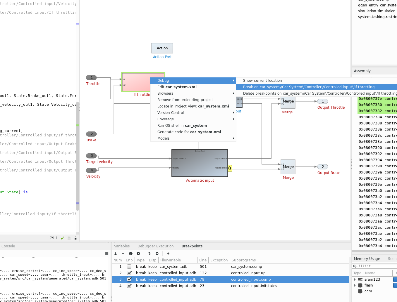The height and width of the screenshot is (302, 397).
Task: Click the filter search magnifier icon
Action: [355, 266]
